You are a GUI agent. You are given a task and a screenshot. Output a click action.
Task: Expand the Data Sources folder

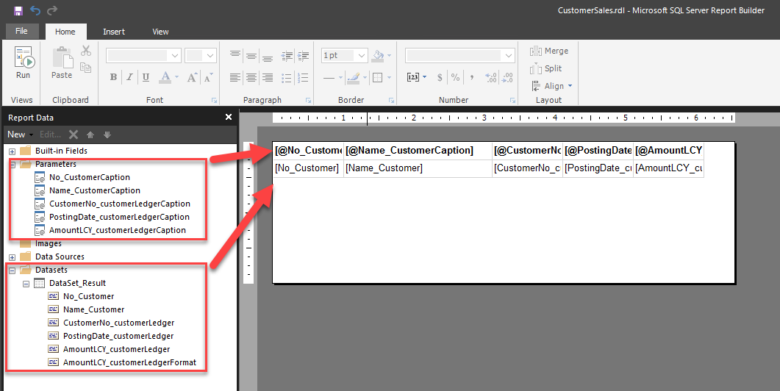12,257
